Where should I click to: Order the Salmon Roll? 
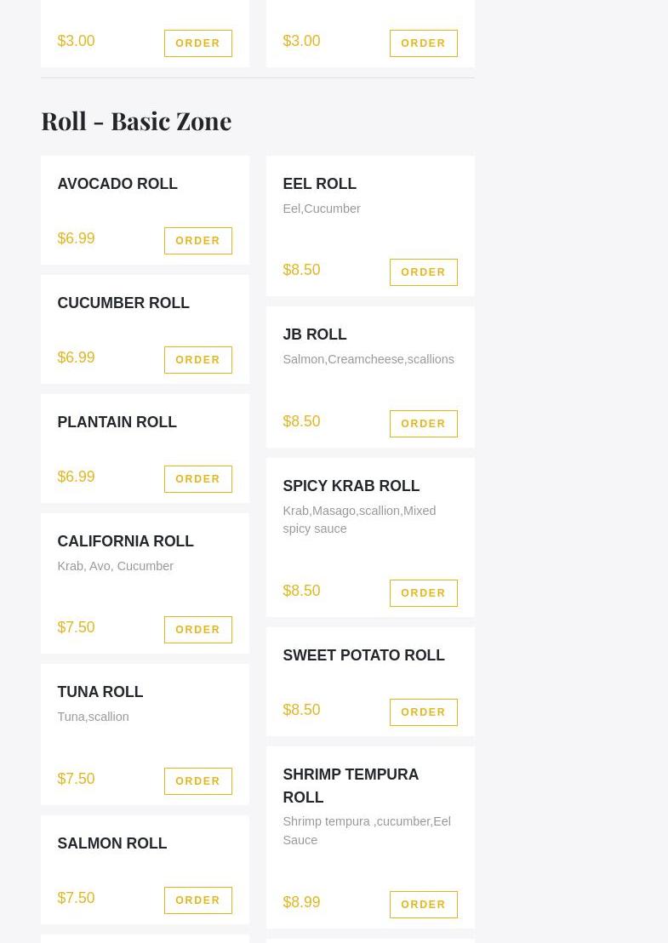pyautogui.click(x=197, y=900)
